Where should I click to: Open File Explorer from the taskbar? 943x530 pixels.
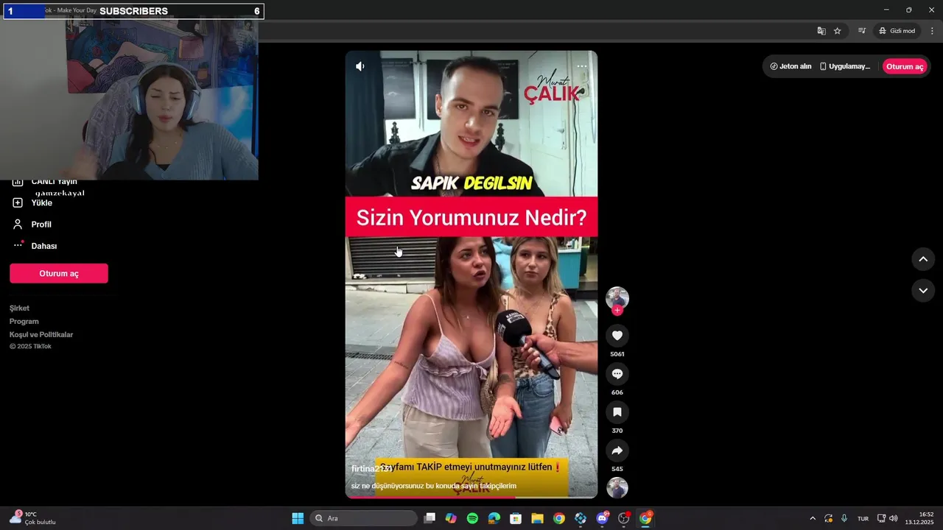tap(538, 518)
